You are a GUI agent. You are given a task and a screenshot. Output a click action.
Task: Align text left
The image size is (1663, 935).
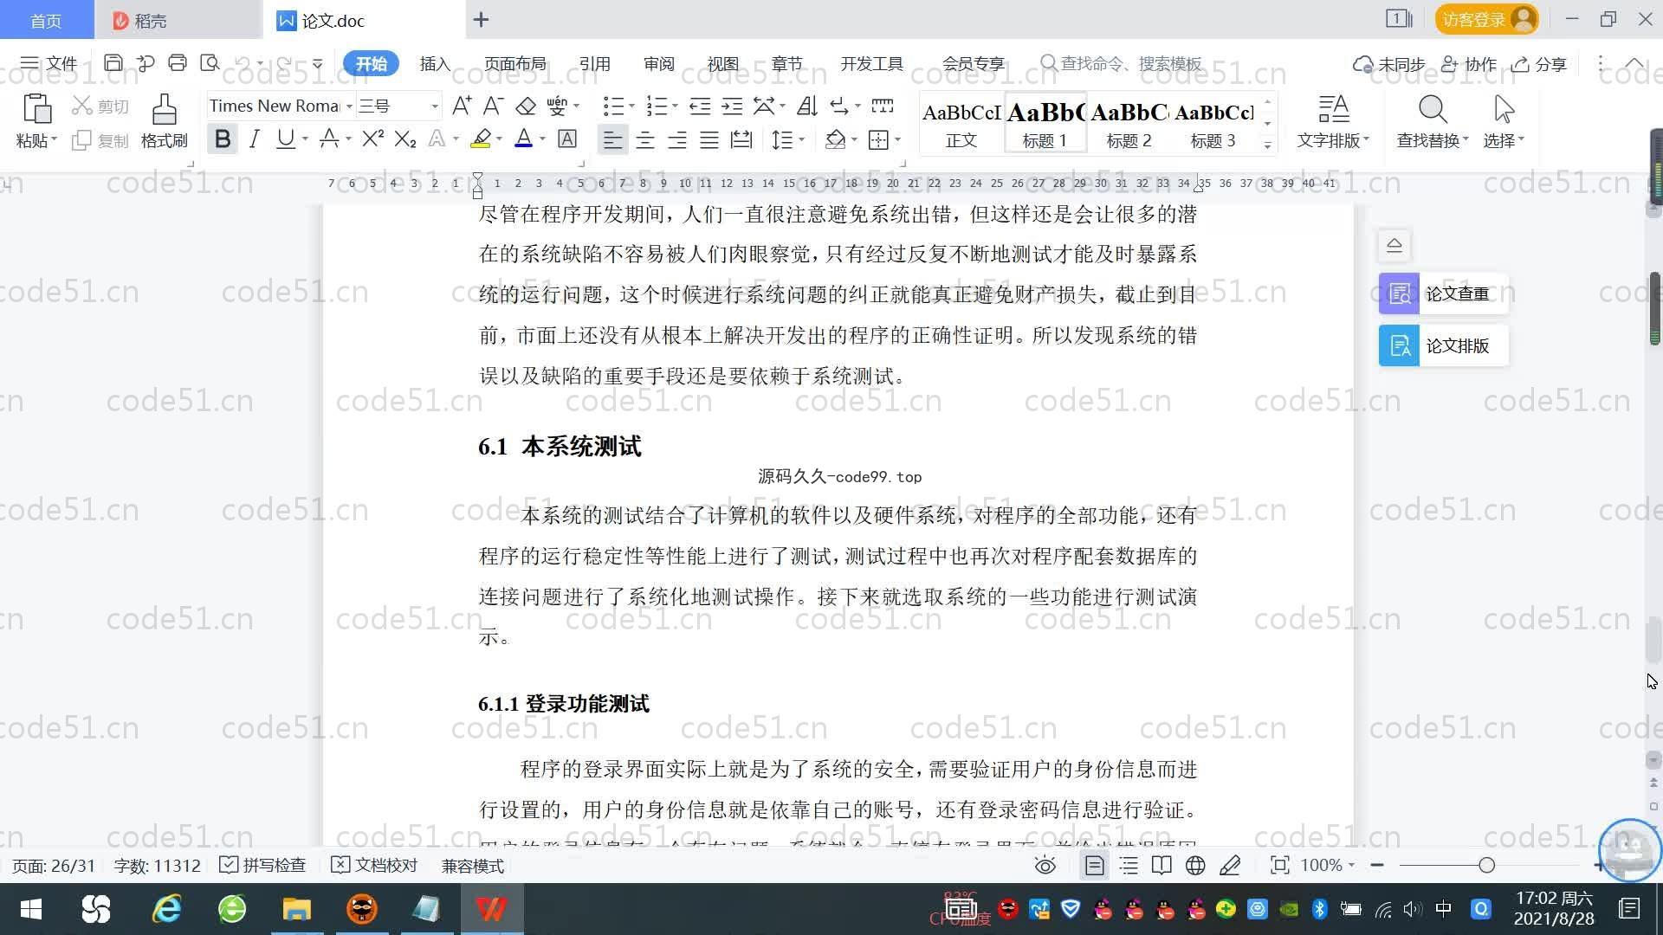click(612, 139)
